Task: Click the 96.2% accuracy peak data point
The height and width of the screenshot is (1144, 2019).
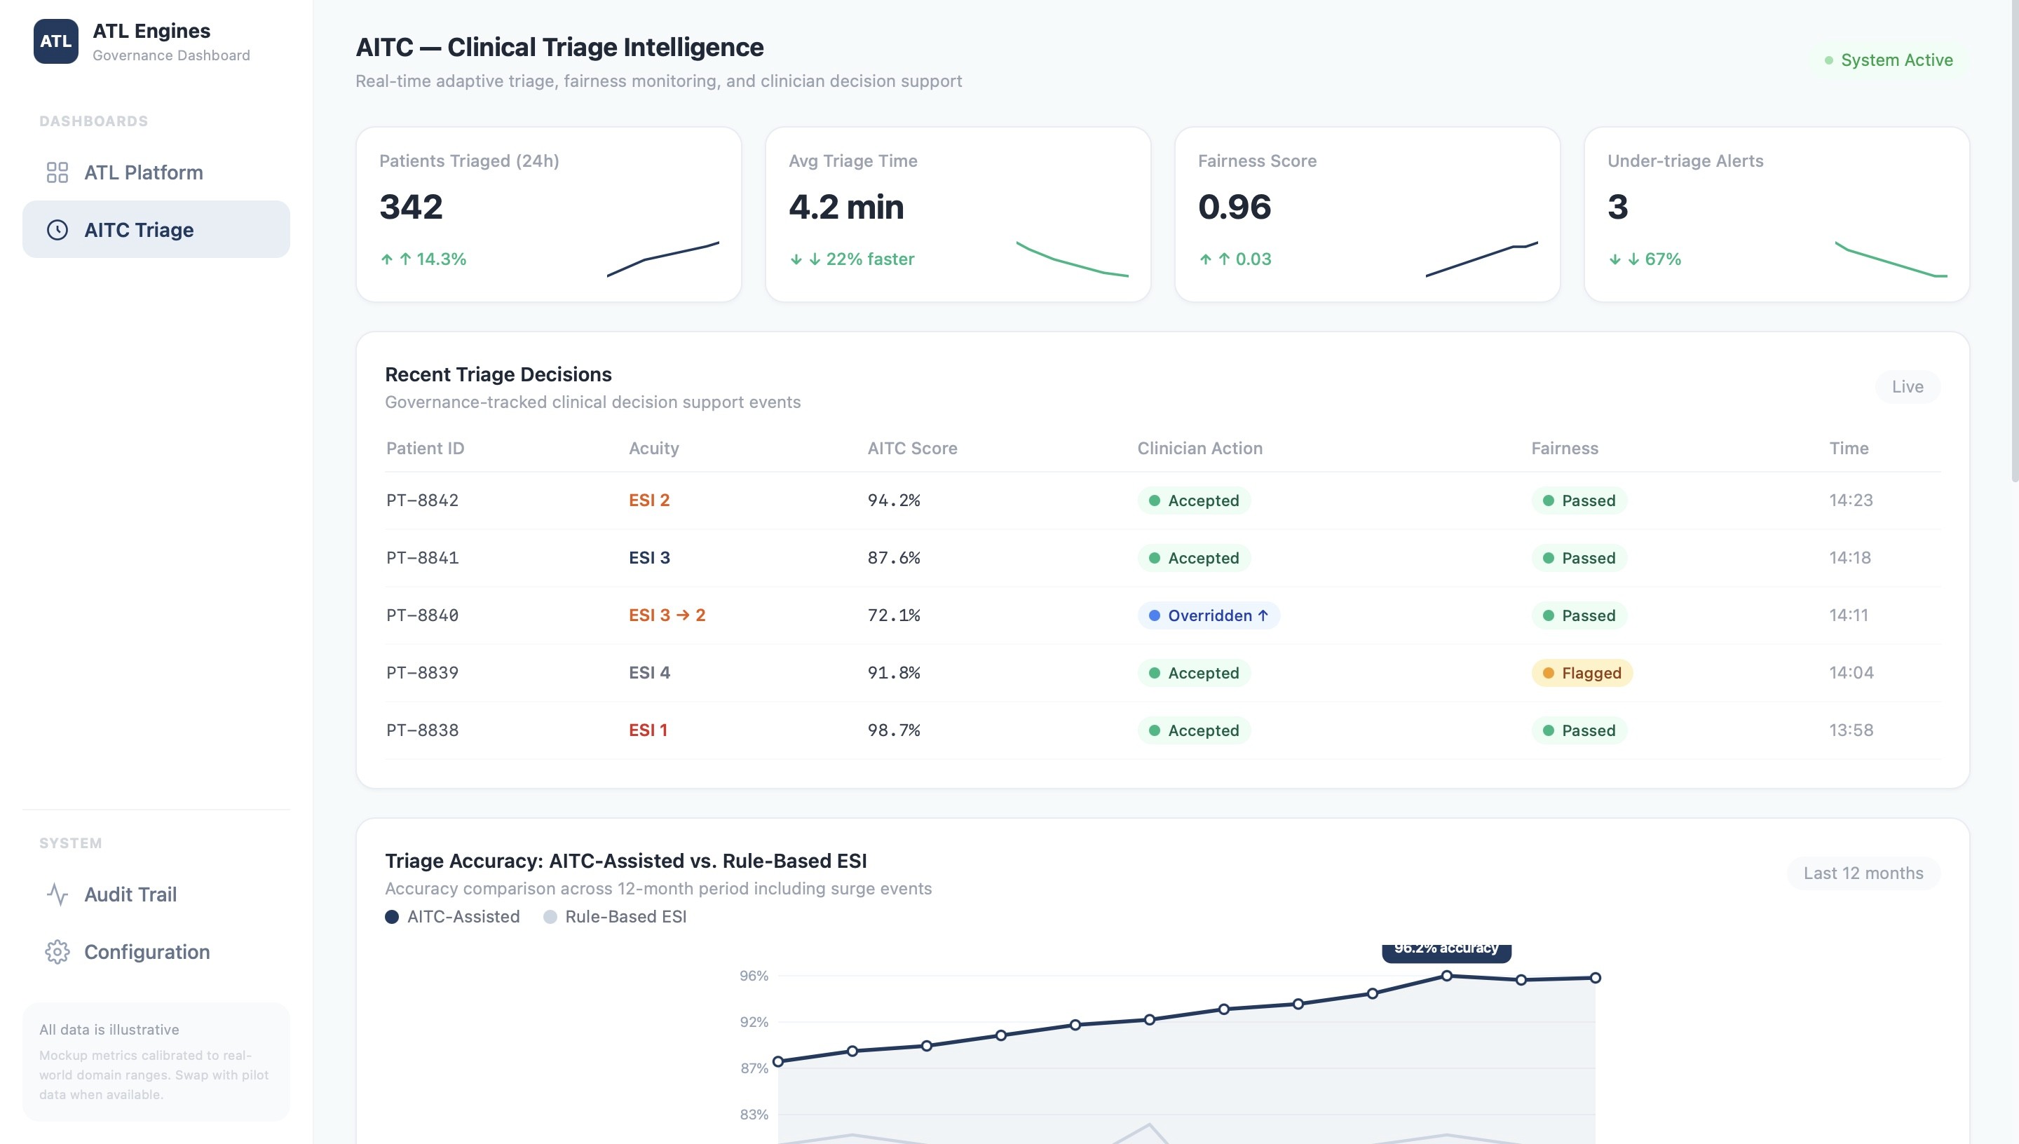Action: tap(1446, 976)
